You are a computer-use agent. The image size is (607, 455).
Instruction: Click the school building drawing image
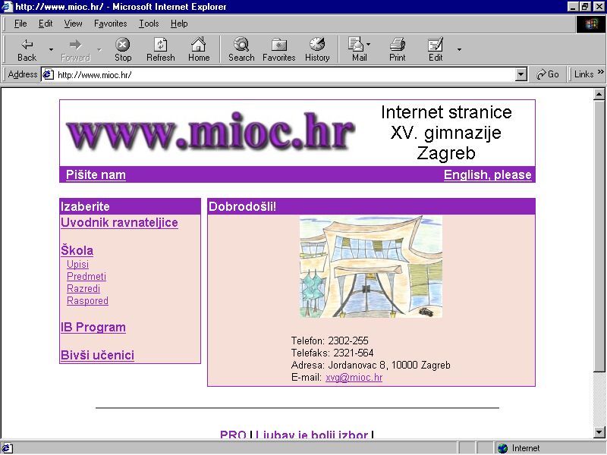pyautogui.click(x=371, y=267)
